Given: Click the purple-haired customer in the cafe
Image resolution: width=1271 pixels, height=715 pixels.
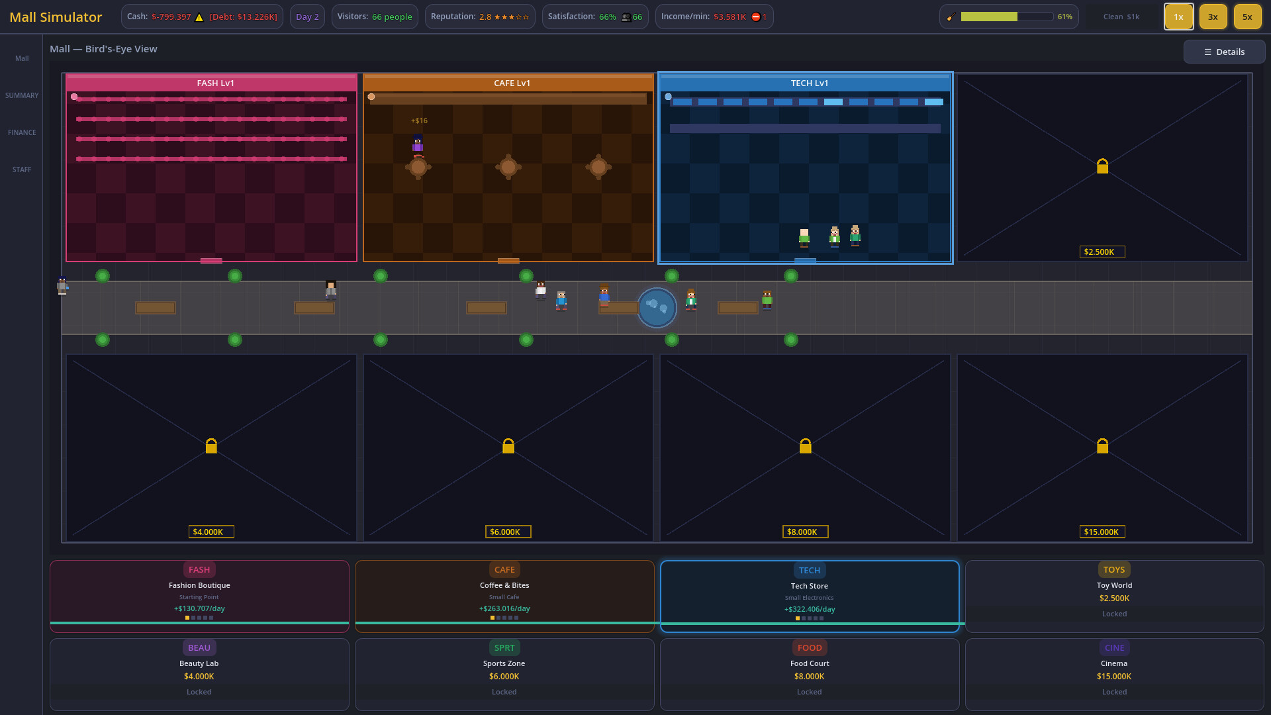Looking at the screenshot, I should pos(418,144).
